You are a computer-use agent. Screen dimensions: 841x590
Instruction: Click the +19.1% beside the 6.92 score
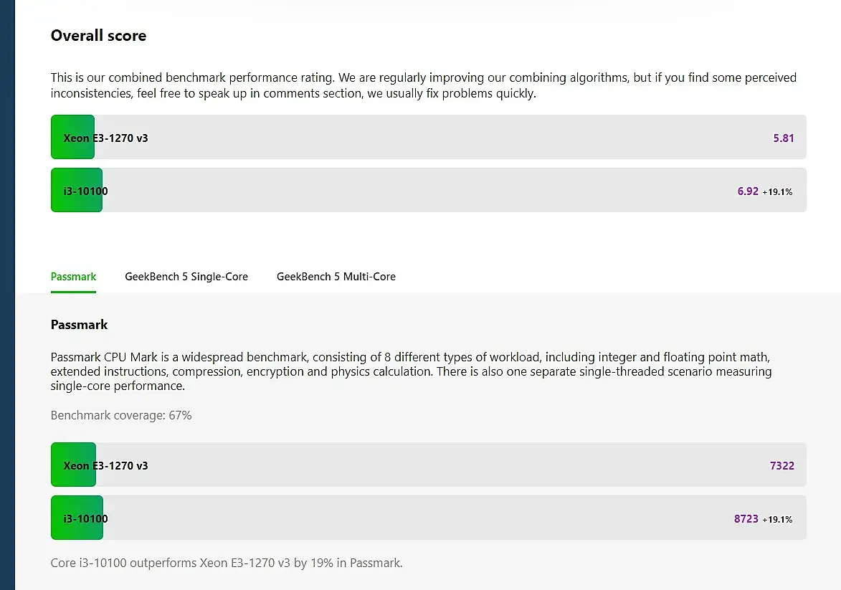coord(777,192)
